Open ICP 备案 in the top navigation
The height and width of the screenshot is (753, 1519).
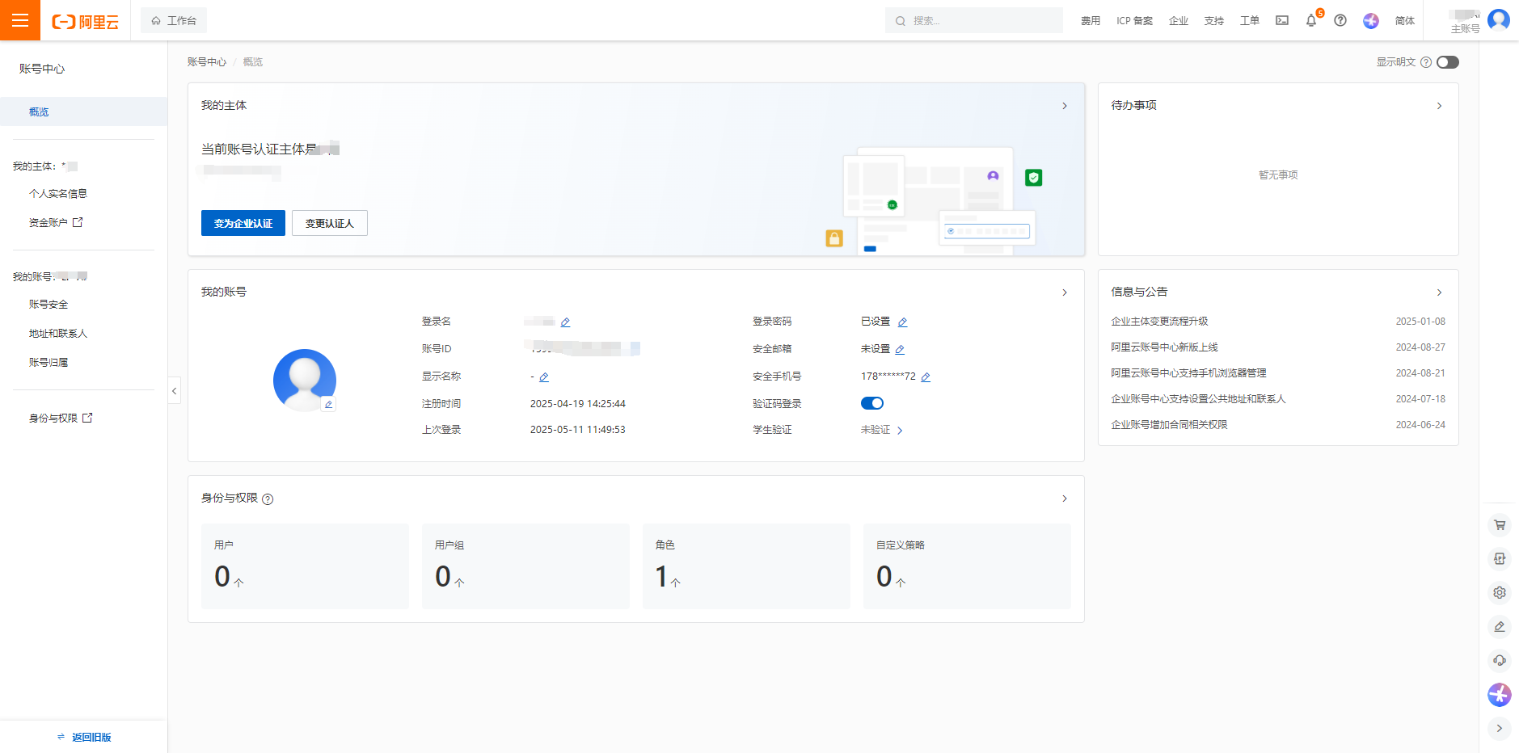1134,21
